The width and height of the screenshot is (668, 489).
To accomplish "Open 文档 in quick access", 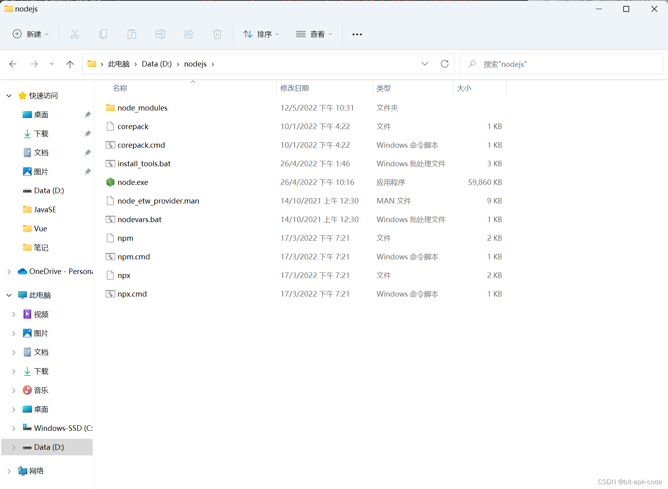I will click(41, 153).
